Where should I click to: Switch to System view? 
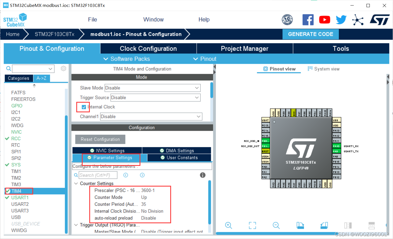coord(323,69)
